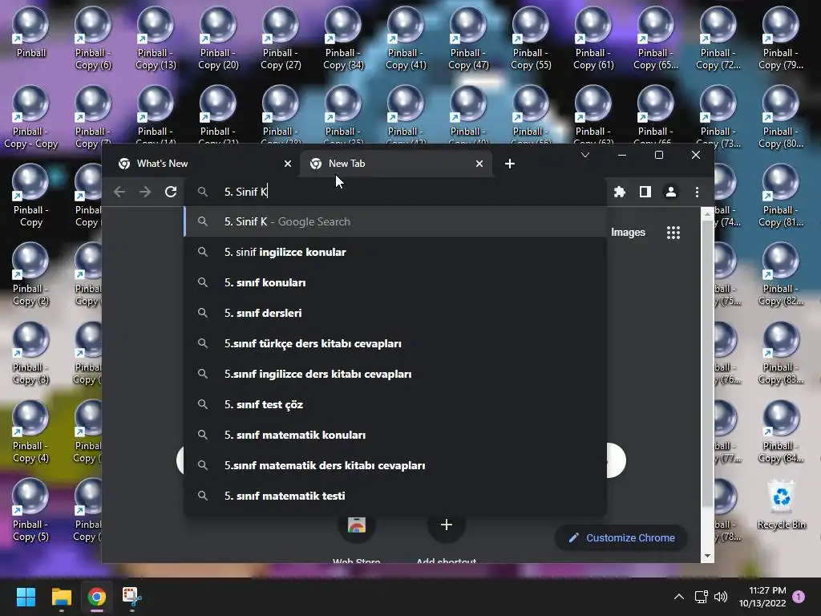Choose suggestion '5. sınıf konuları'
This screenshot has width=821, height=616.
(x=395, y=283)
